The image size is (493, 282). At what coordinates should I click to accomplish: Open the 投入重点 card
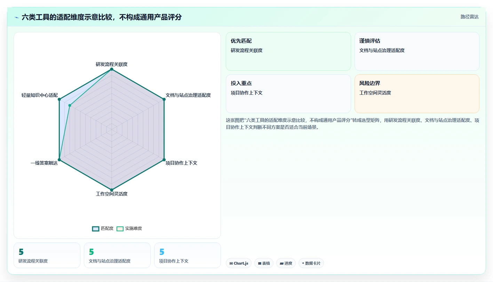point(288,94)
